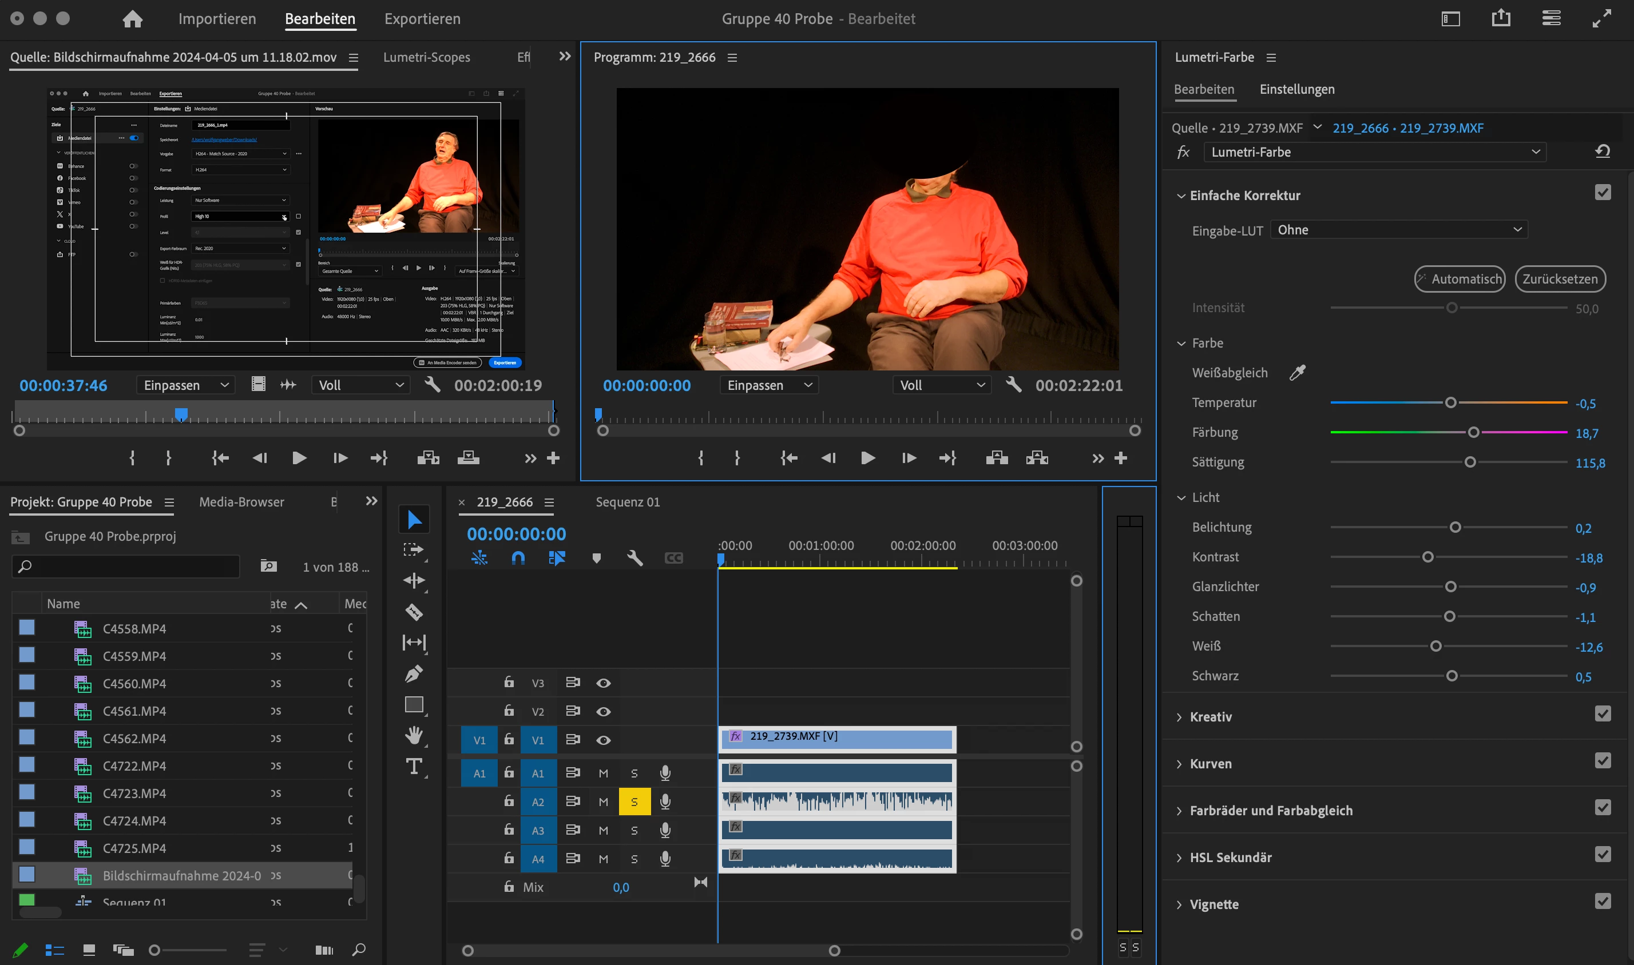
Task: Toggle timeline snapping magnet icon
Action: point(518,558)
